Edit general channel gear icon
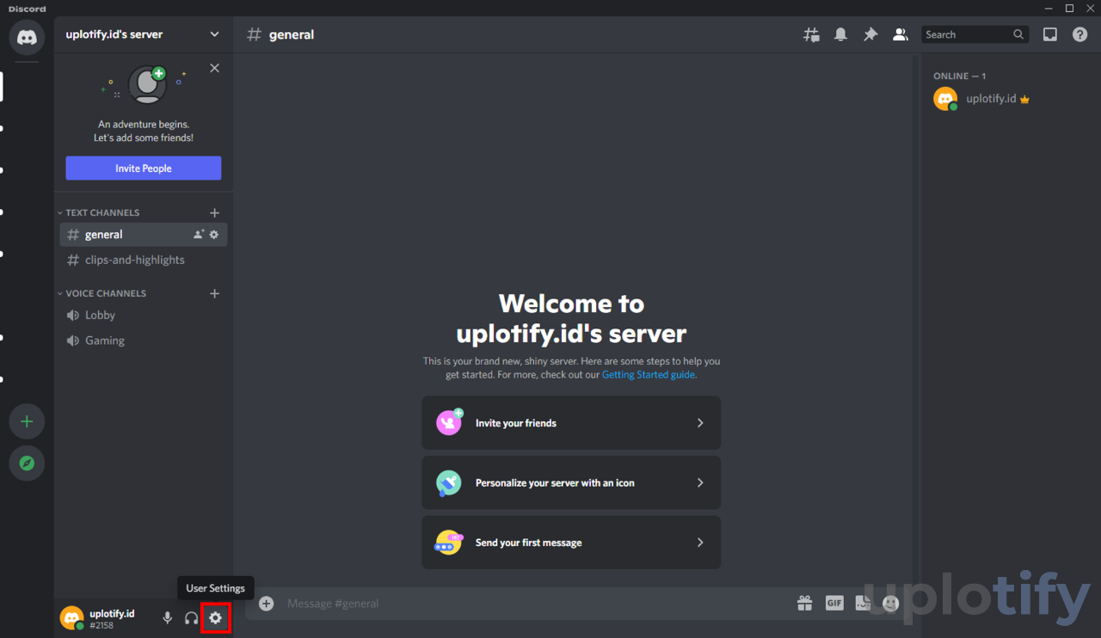This screenshot has width=1101, height=638. 214,235
